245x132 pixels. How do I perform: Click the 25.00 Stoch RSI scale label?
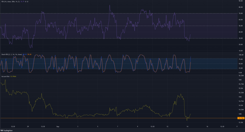[241, 68]
